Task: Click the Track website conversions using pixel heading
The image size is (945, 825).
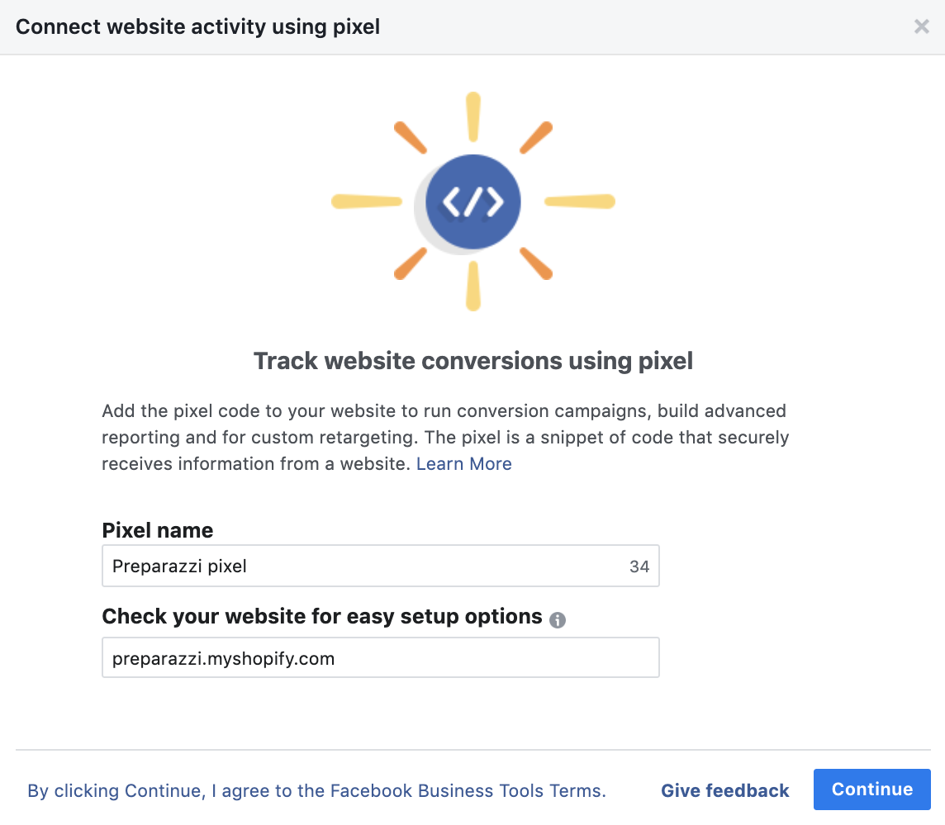Action: [473, 361]
